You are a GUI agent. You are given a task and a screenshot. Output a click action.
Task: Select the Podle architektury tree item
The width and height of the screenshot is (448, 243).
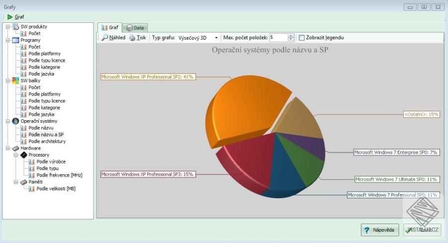[x=47, y=142]
